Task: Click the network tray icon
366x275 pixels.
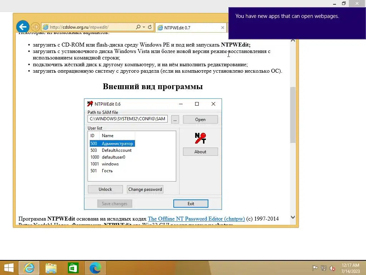Action: click(x=324, y=268)
